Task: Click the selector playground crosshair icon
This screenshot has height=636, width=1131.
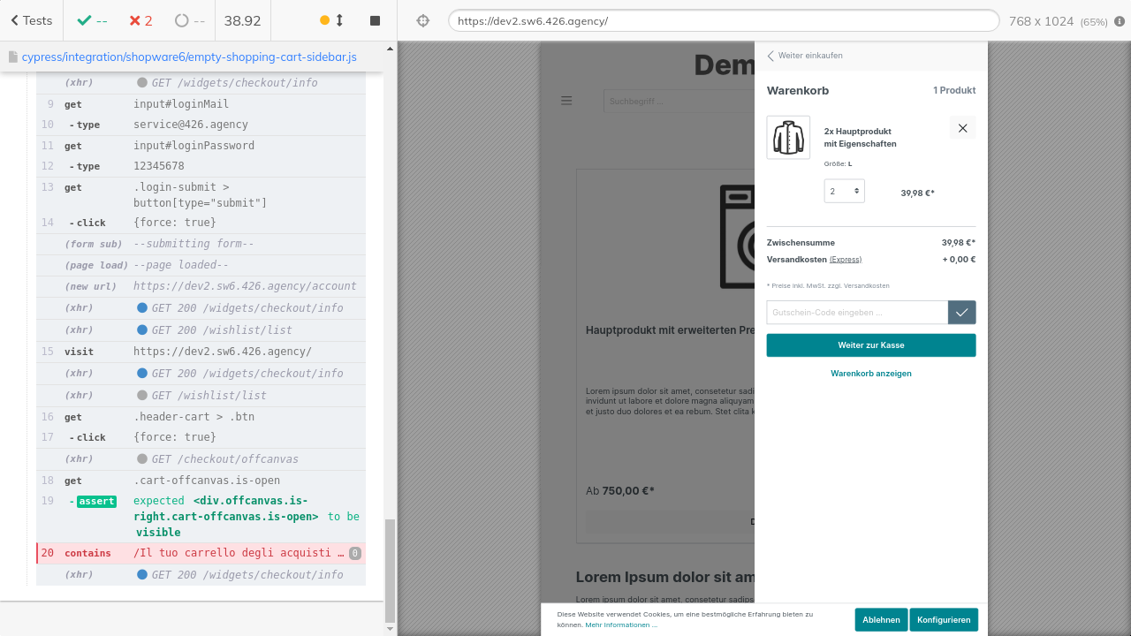Action: click(422, 20)
